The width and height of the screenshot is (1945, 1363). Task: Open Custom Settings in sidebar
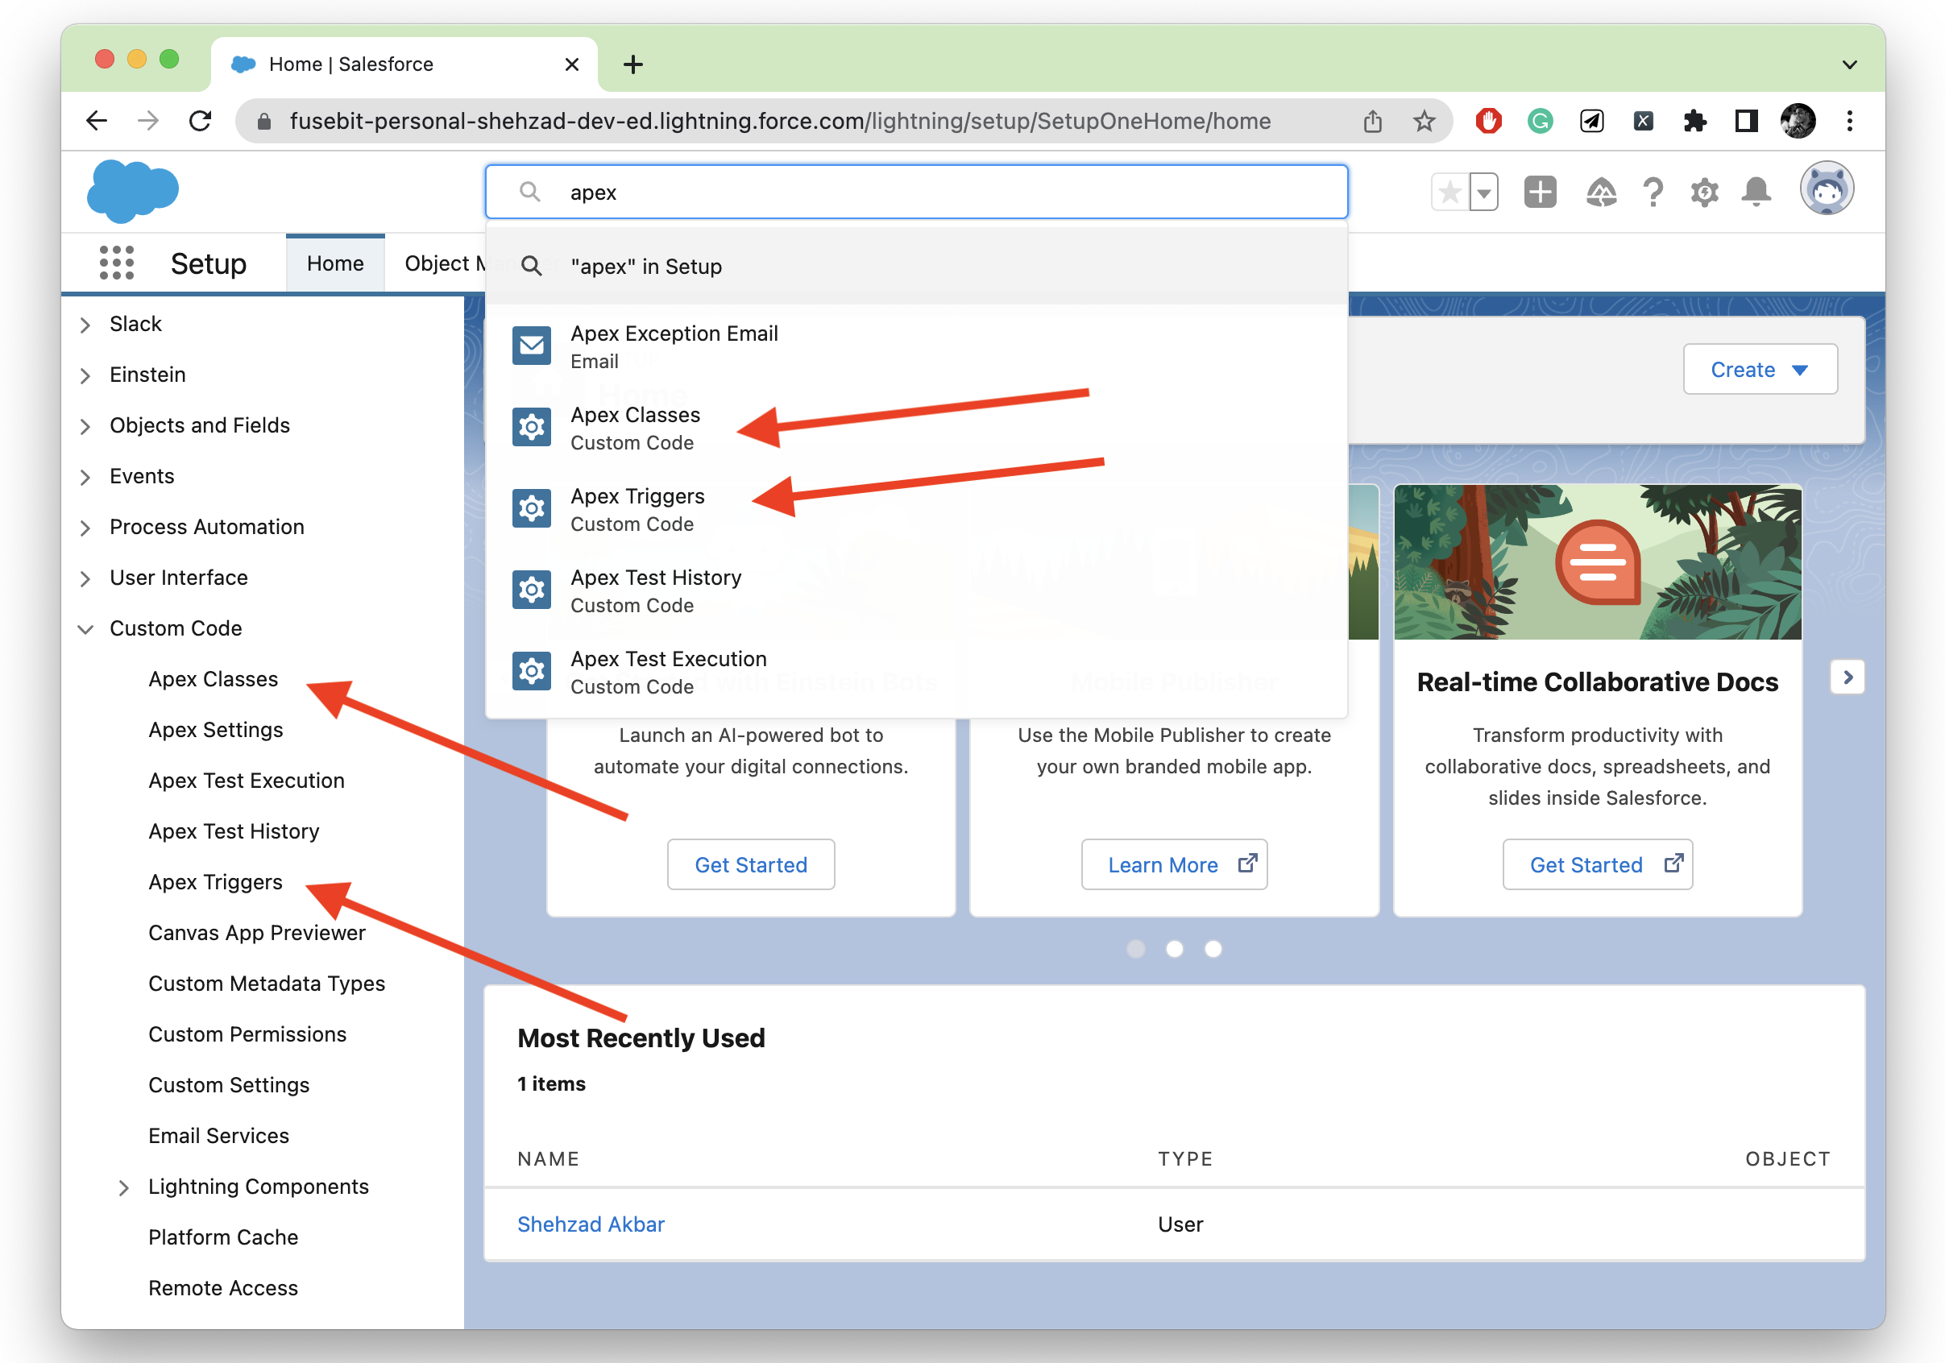pos(229,1086)
